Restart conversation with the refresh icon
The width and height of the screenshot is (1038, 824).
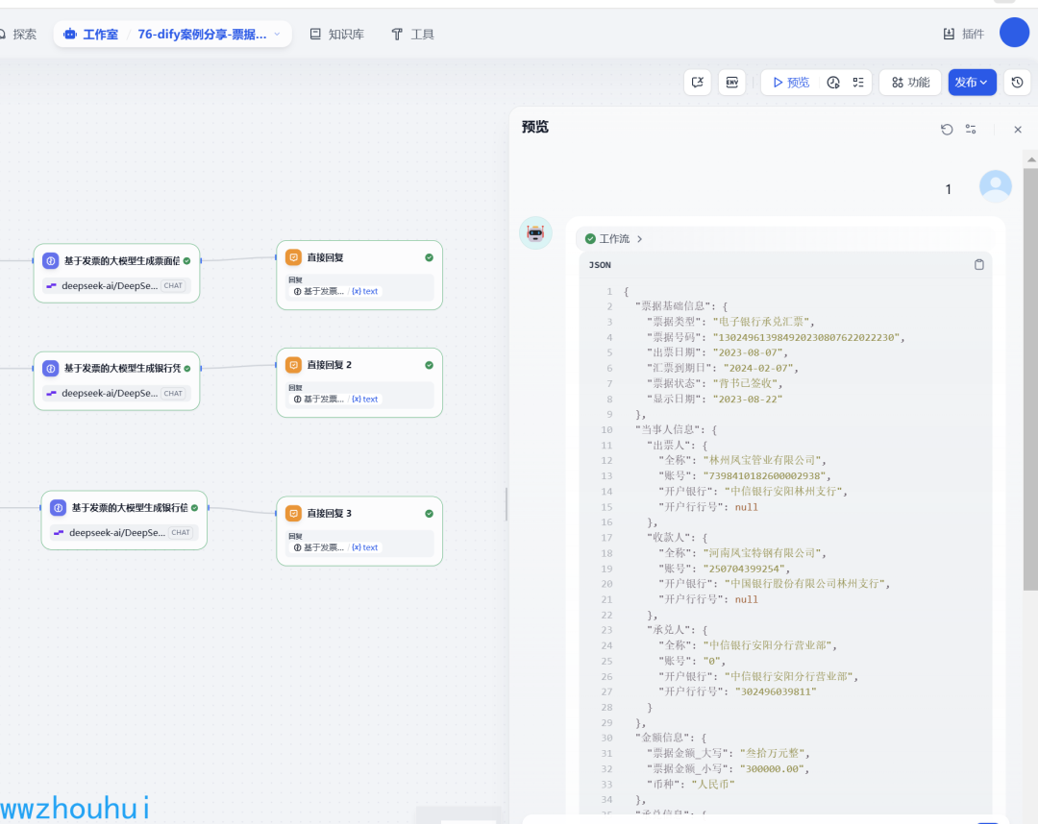coord(947,130)
